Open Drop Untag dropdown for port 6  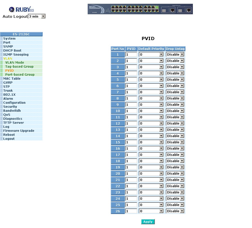point(175,86)
